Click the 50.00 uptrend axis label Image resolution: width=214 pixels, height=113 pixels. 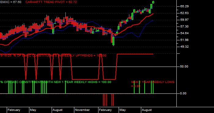click(184, 66)
